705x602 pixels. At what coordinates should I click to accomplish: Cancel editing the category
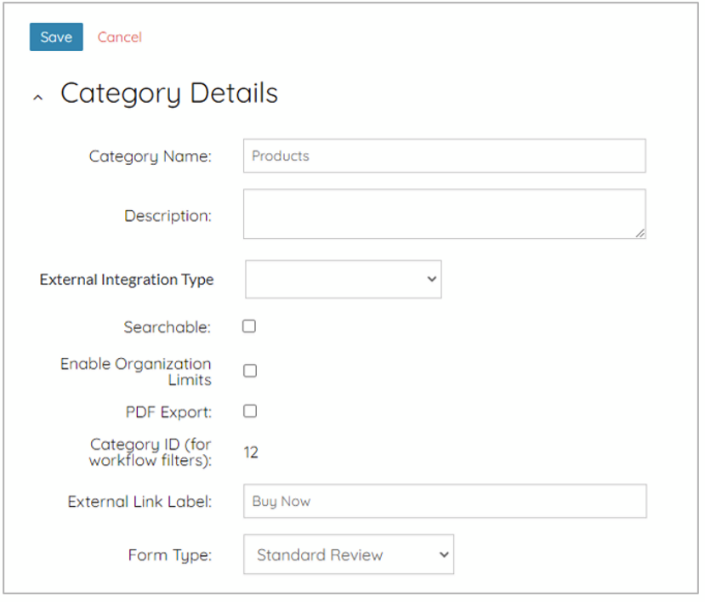coord(119,37)
